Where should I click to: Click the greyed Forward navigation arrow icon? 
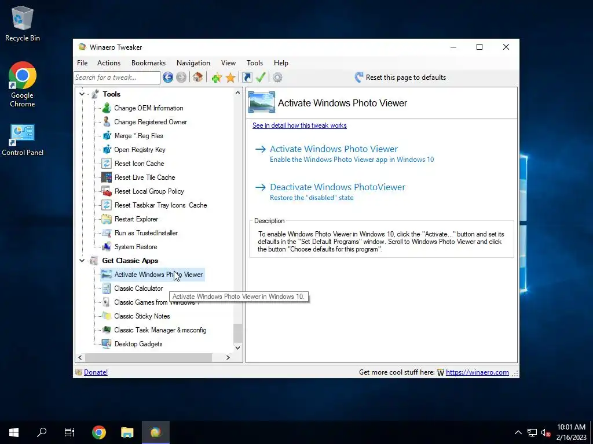click(181, 77)
